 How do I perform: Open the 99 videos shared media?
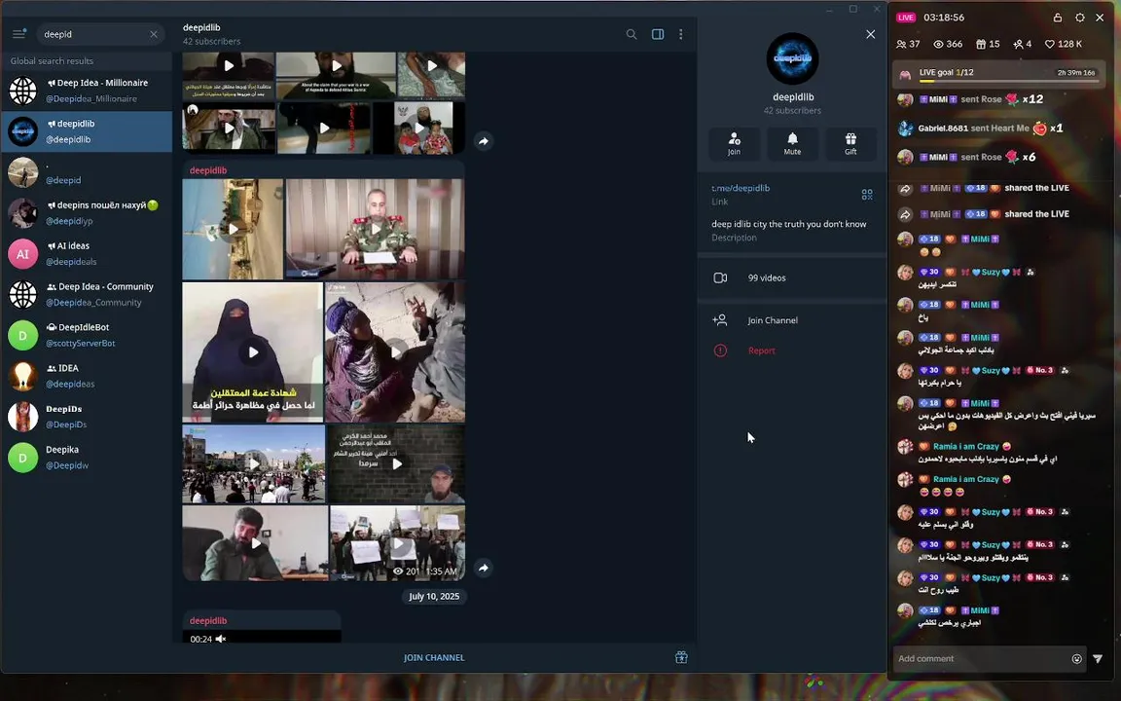click(792, 277)
